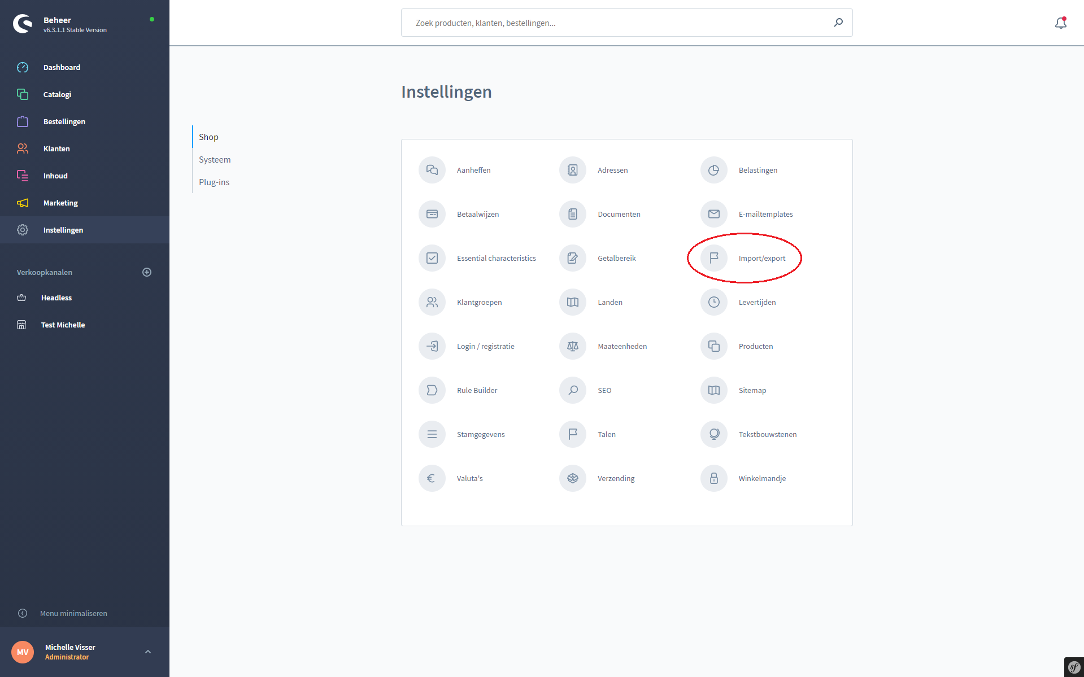Viewport: 1084px width, 677px height.
Task: Click the Valuta's euro icon
Action: coord(432,478)
